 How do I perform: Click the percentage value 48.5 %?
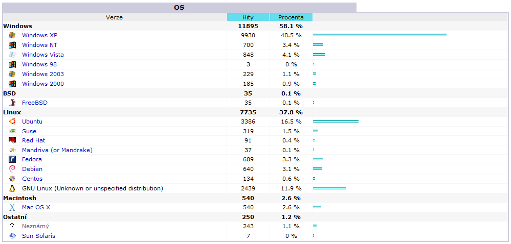pyautogui.click(x=291, y=35)
